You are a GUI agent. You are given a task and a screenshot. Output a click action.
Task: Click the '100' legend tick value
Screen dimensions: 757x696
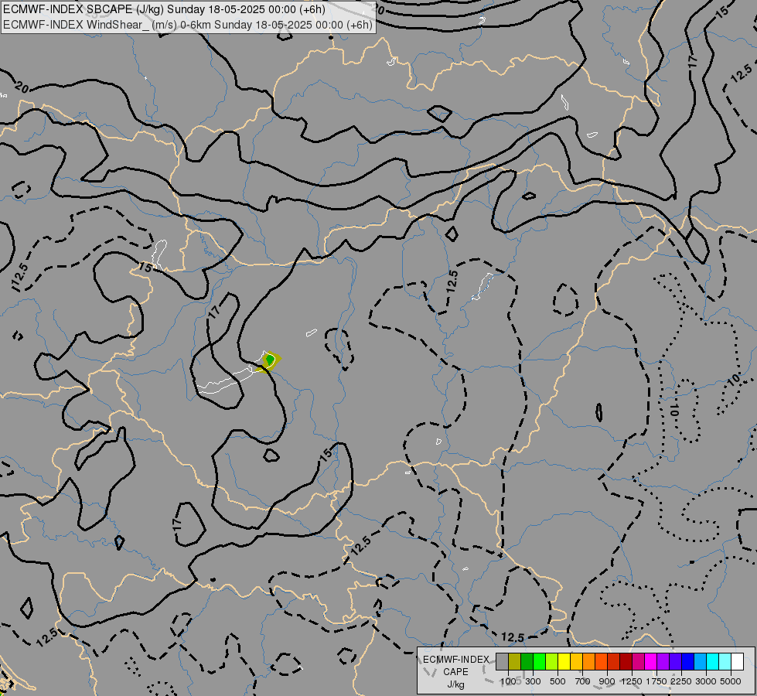508,681
